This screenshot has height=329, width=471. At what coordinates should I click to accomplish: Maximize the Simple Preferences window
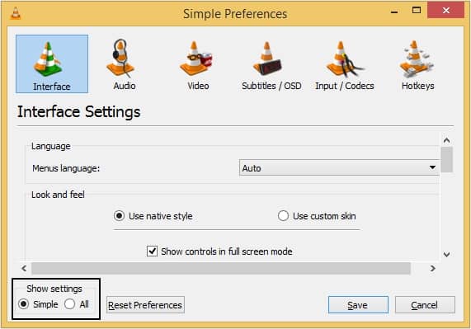(x=417, y=11)
